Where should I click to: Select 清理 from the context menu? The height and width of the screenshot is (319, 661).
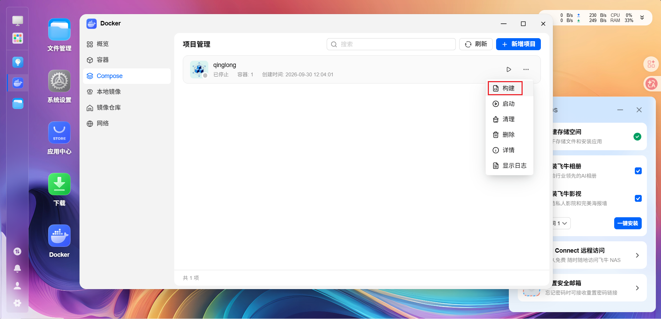(510, 119)
